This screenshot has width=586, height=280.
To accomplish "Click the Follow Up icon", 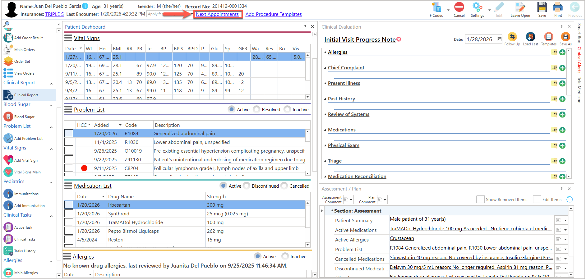I will pos(512,37).
